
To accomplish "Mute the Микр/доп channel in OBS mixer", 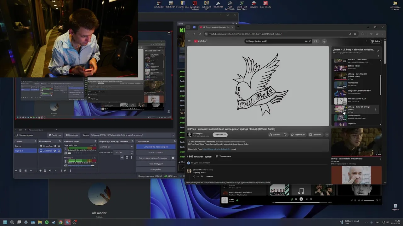I will [x=65, y=165].
